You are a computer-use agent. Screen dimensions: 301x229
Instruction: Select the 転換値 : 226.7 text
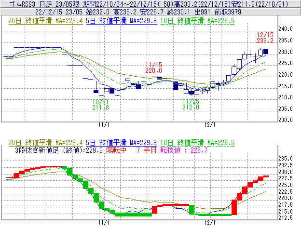(x=184, y=150)
